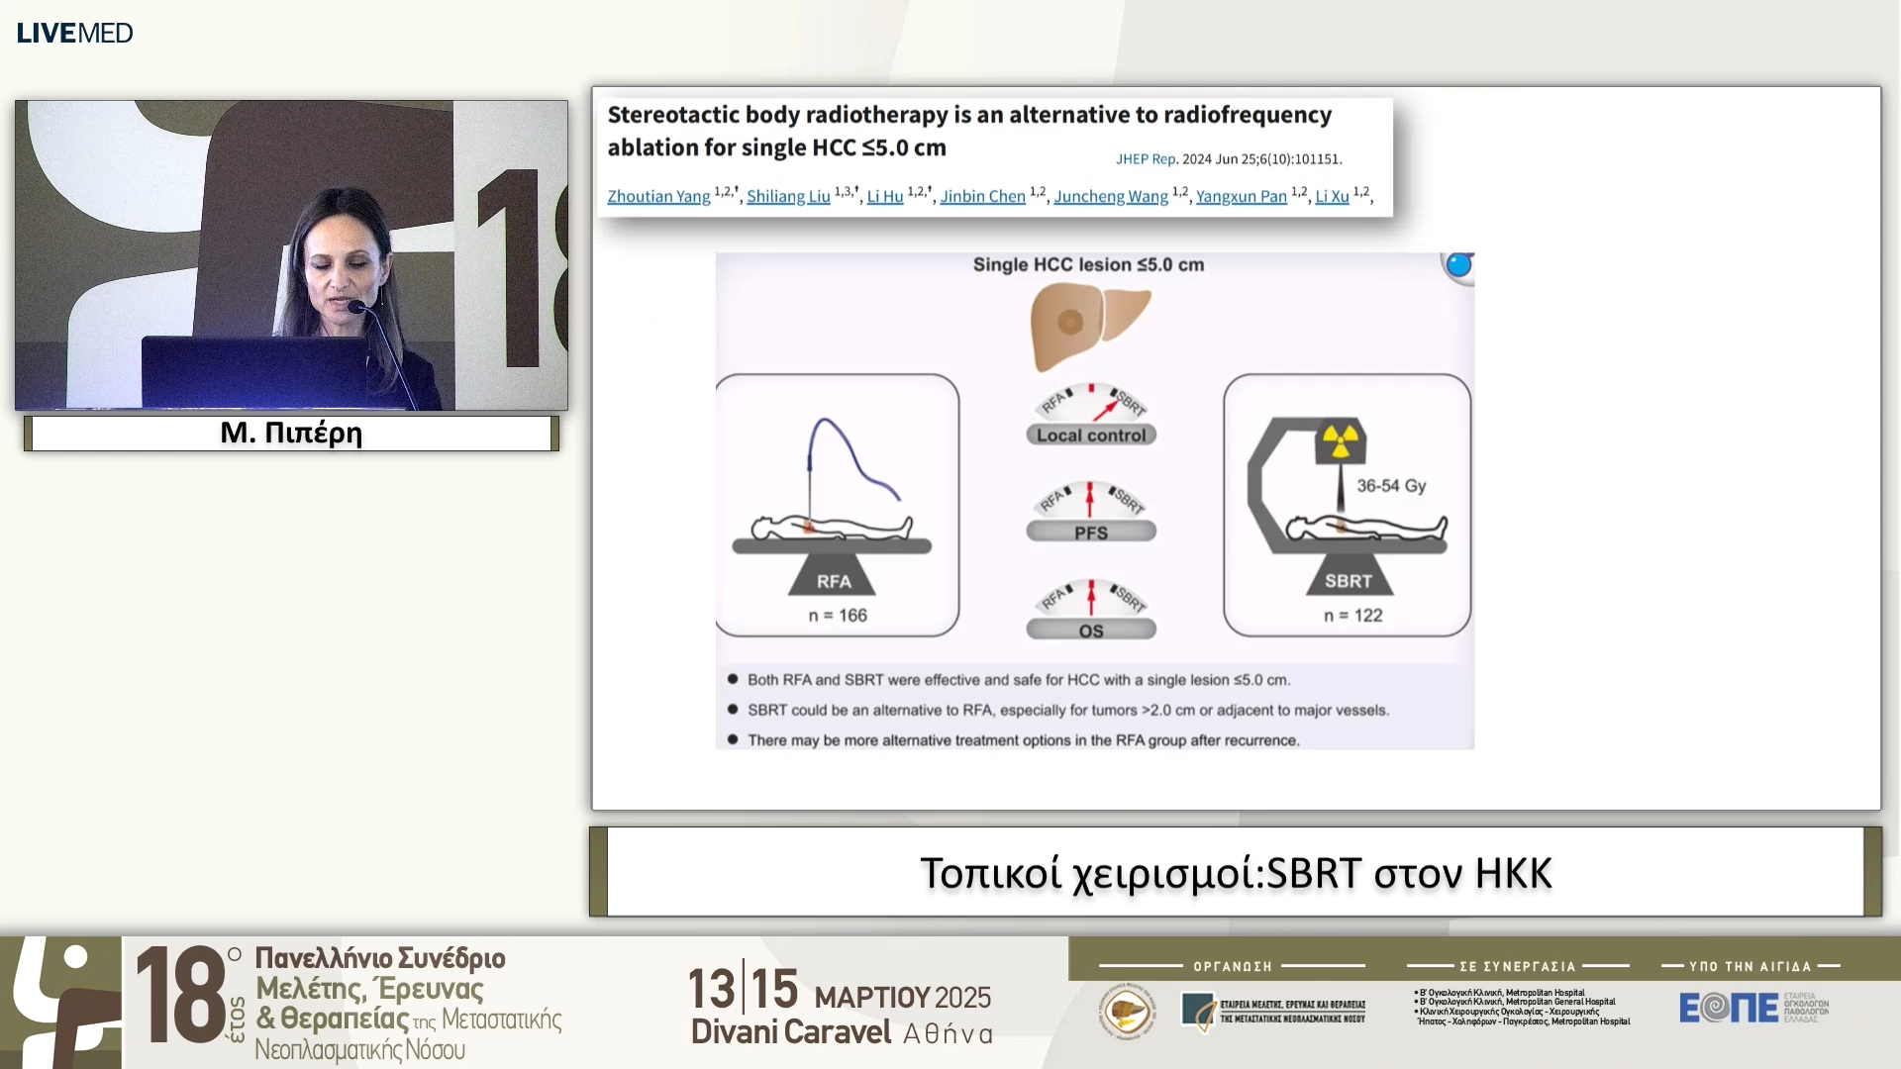Open the Li Hu author link
The image size is (1901, 1069).
[884, 196]
